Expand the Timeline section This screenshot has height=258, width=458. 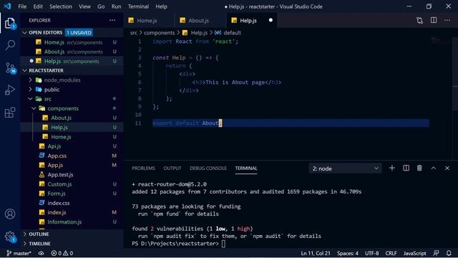25,244
